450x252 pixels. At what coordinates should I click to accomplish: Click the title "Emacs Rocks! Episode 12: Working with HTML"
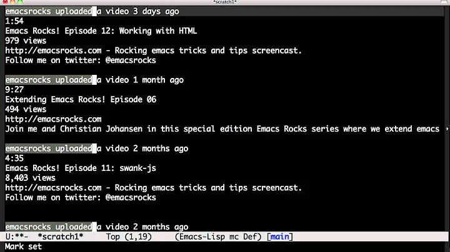tap(101, 31)
